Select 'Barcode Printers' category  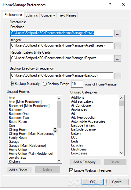[83, 125]
